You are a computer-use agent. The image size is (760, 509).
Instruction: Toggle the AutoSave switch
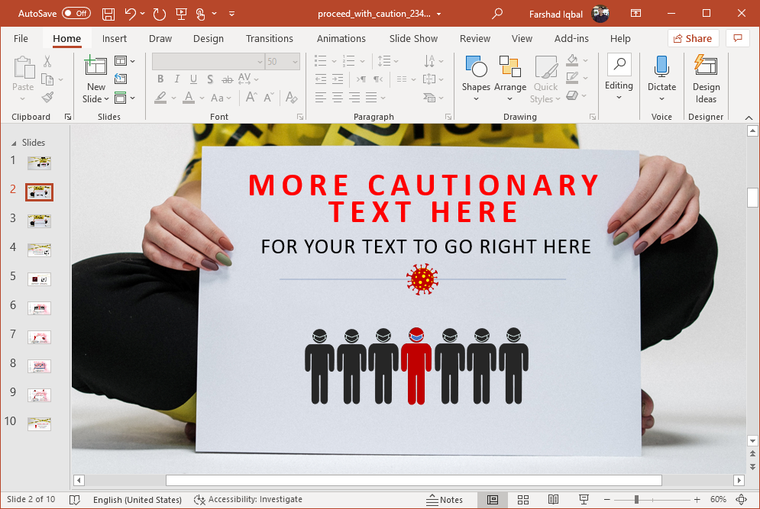tap(76, 14)
